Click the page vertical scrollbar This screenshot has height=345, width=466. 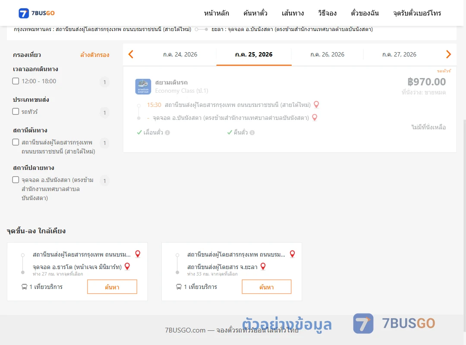click(x=465, y=226)
